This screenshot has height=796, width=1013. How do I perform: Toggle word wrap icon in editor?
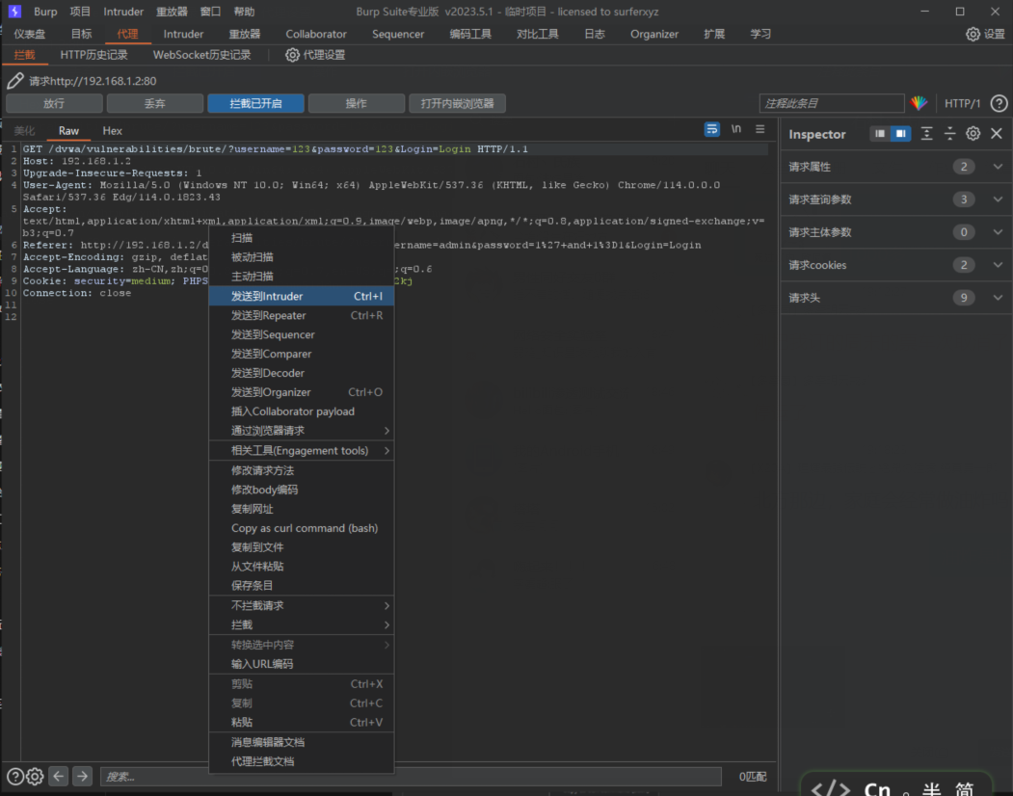coord(712,129)
